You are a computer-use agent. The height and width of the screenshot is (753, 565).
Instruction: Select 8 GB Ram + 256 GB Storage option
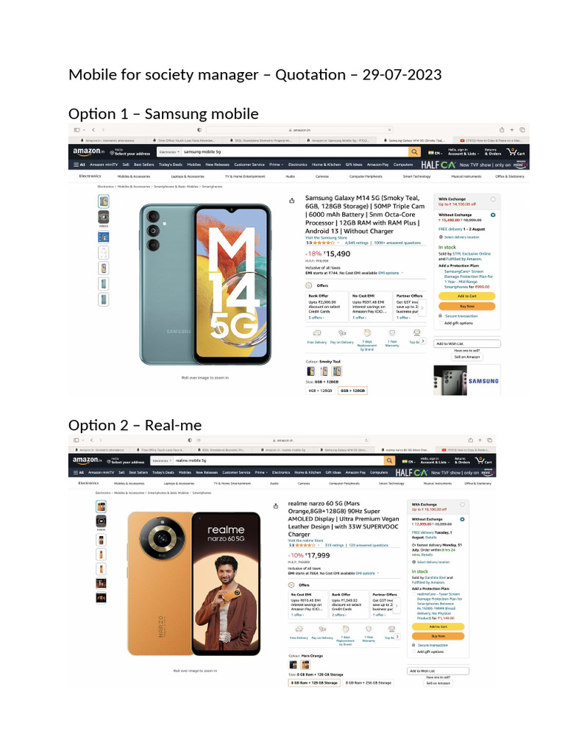[368, 683]
